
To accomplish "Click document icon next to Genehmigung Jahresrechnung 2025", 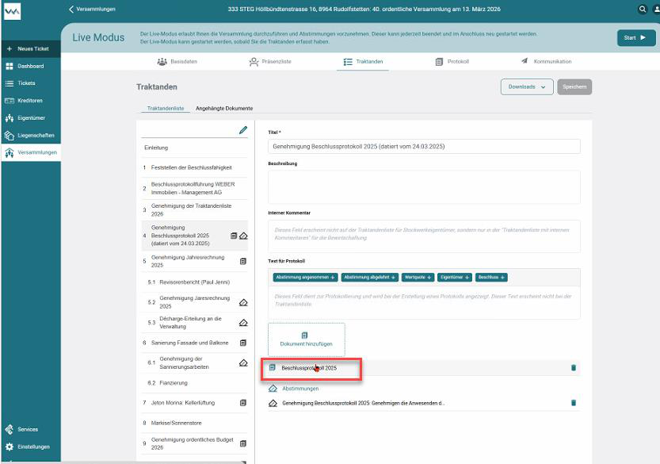I will point(243,261).
